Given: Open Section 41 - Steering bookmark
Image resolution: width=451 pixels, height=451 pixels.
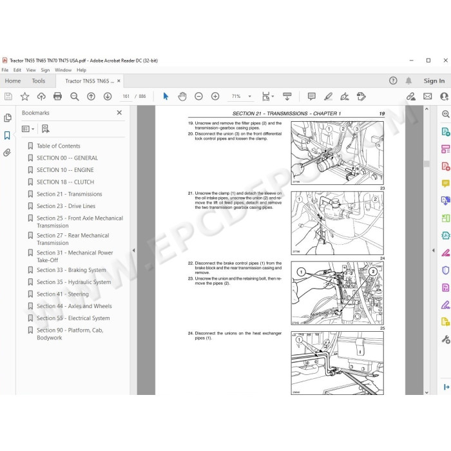Looking at the screenshot, I should (62, 294).
